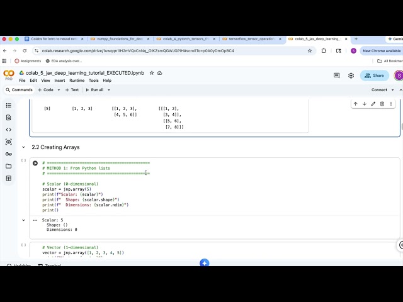Open the Runtime menu

pyautogui.click(x=77, y=81)
